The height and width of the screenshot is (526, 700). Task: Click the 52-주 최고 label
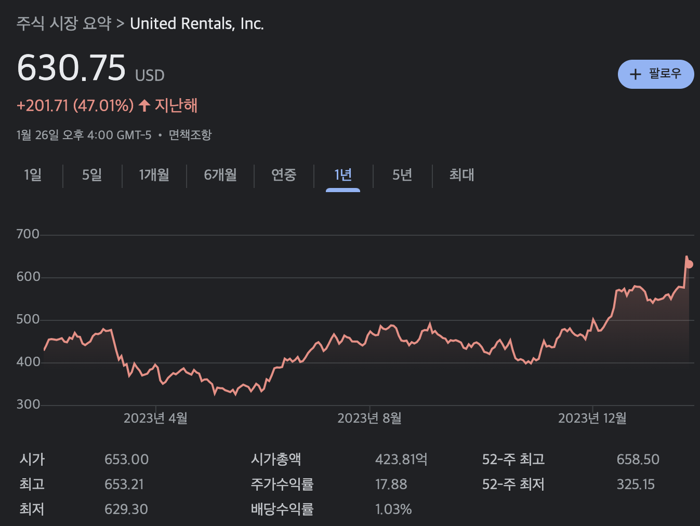(513, 460)
